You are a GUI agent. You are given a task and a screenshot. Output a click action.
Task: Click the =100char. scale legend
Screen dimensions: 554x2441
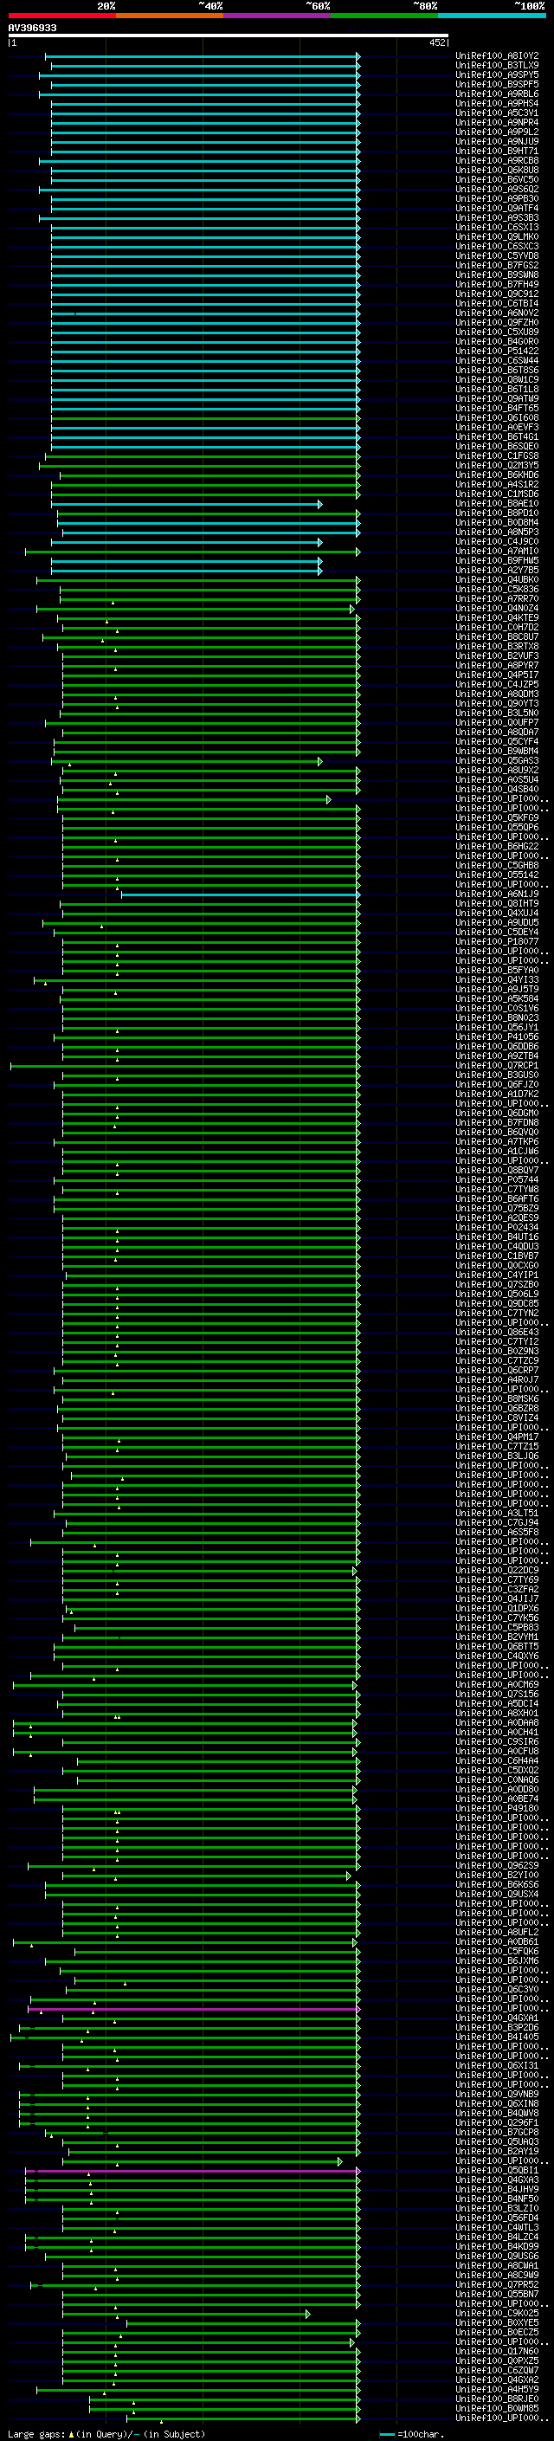point(412,2433)
